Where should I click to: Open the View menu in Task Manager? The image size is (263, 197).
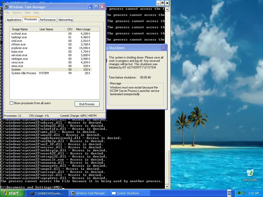click(x=27, y=13)
